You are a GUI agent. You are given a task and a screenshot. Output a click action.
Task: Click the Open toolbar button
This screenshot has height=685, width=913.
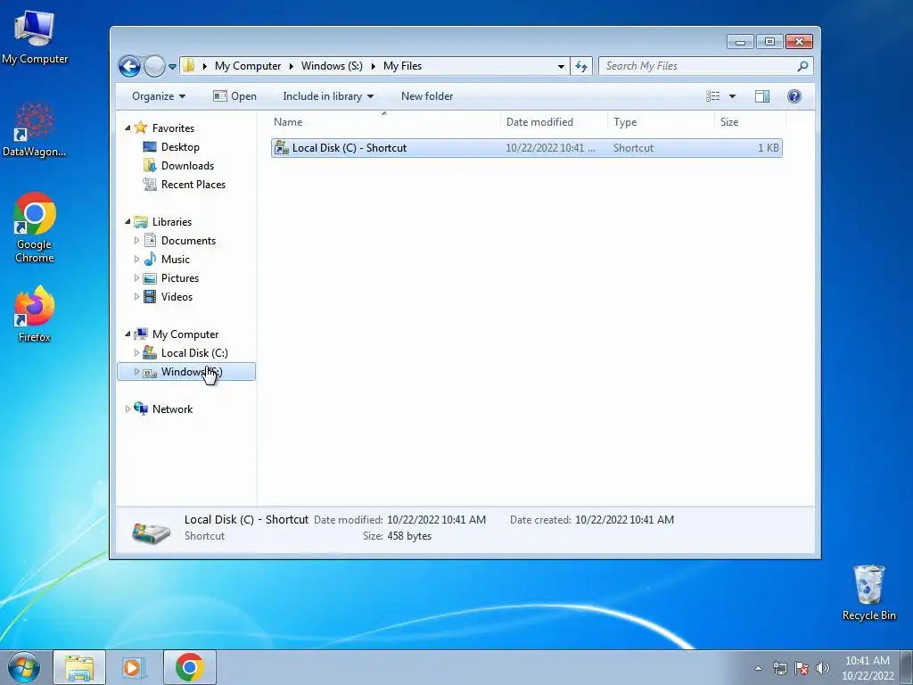click(x=234, y=96)
